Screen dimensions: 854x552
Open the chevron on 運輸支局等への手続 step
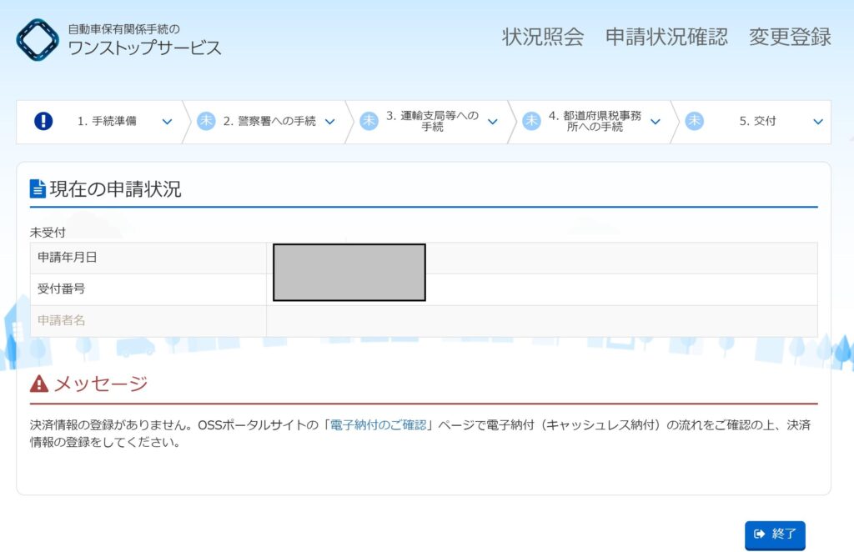[x=492, y=122]
